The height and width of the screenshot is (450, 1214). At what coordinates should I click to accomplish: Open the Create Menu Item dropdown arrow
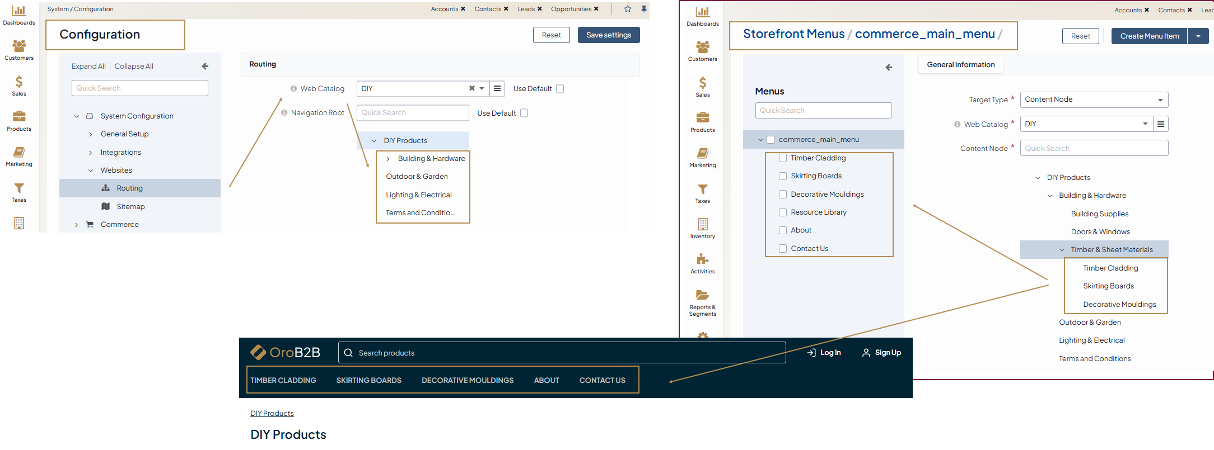(1198, 36)
